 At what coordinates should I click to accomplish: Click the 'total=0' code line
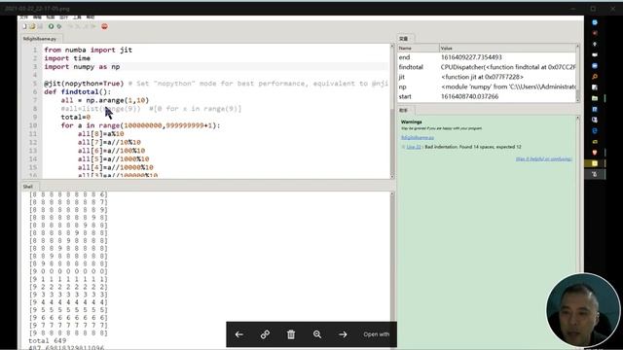[76, 117]
